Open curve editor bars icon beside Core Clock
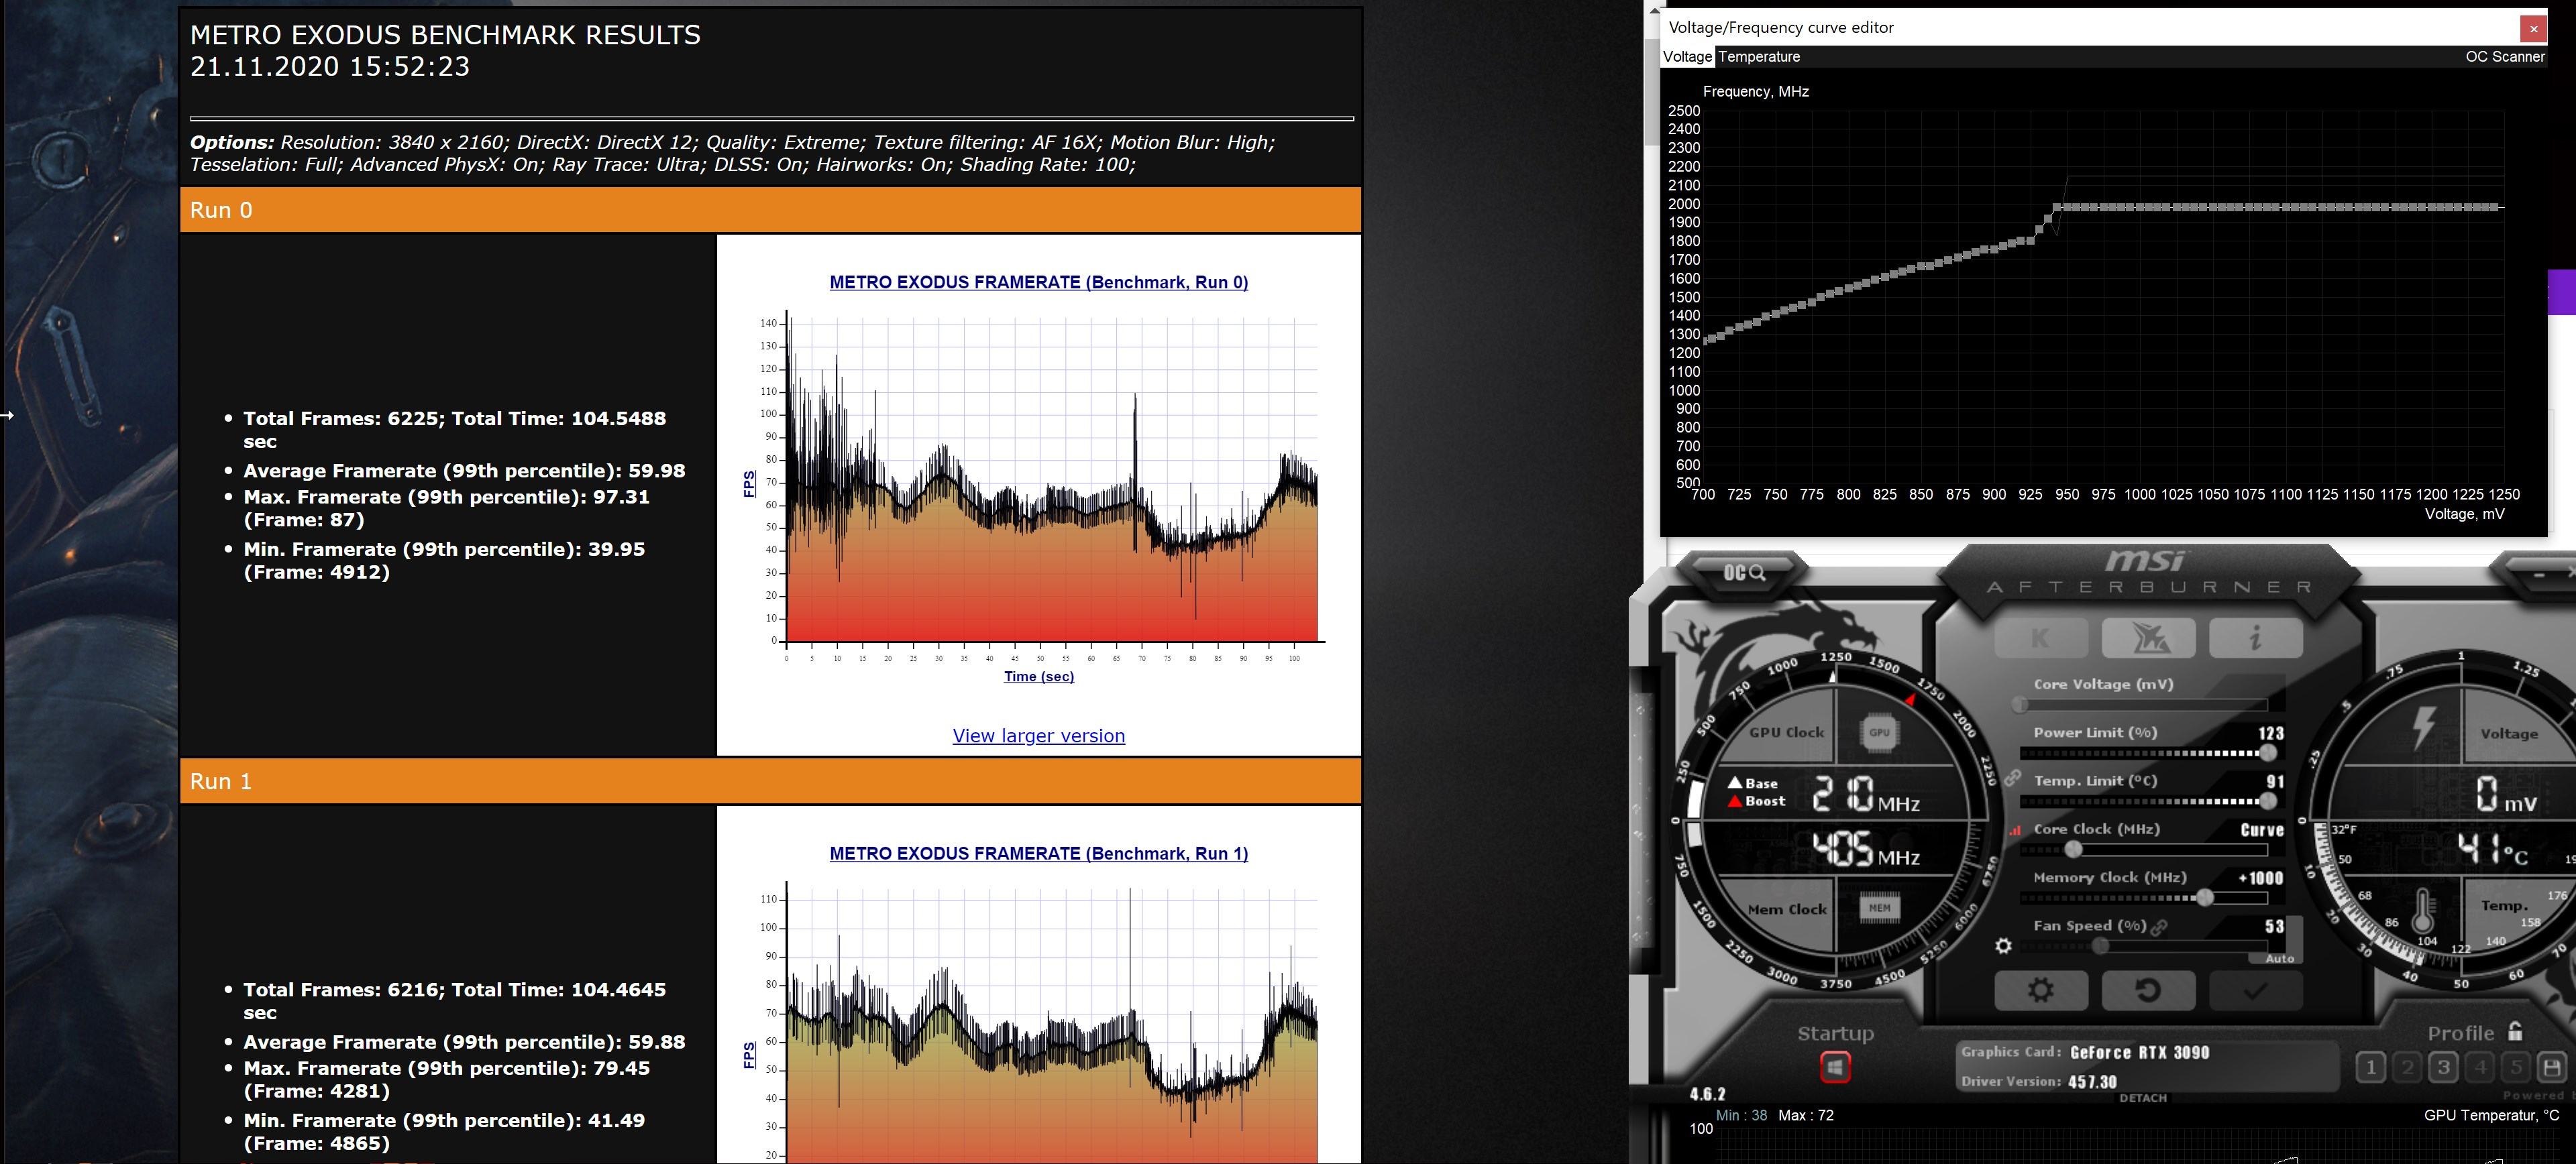This screenshot has width=2576, height=1164. tap(2015, 830)
